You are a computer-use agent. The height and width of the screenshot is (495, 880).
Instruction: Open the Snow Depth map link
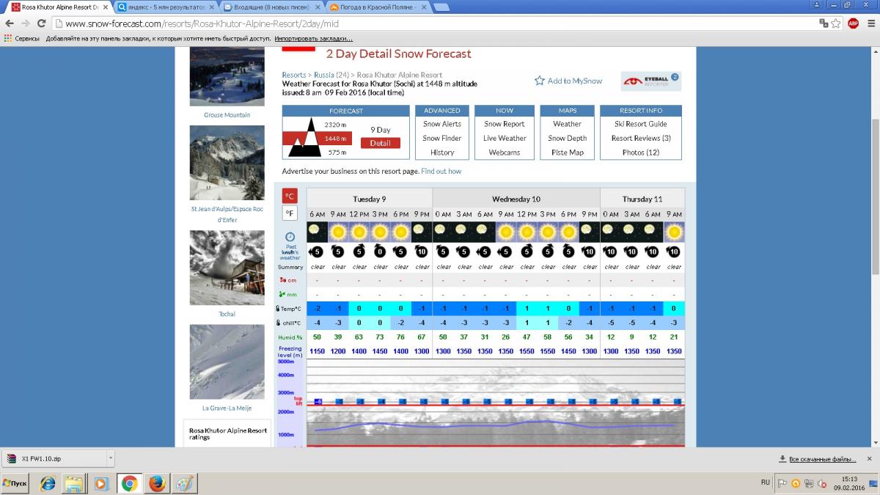(x=567, y=138)
